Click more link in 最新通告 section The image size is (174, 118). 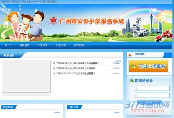tap(116, 61)
